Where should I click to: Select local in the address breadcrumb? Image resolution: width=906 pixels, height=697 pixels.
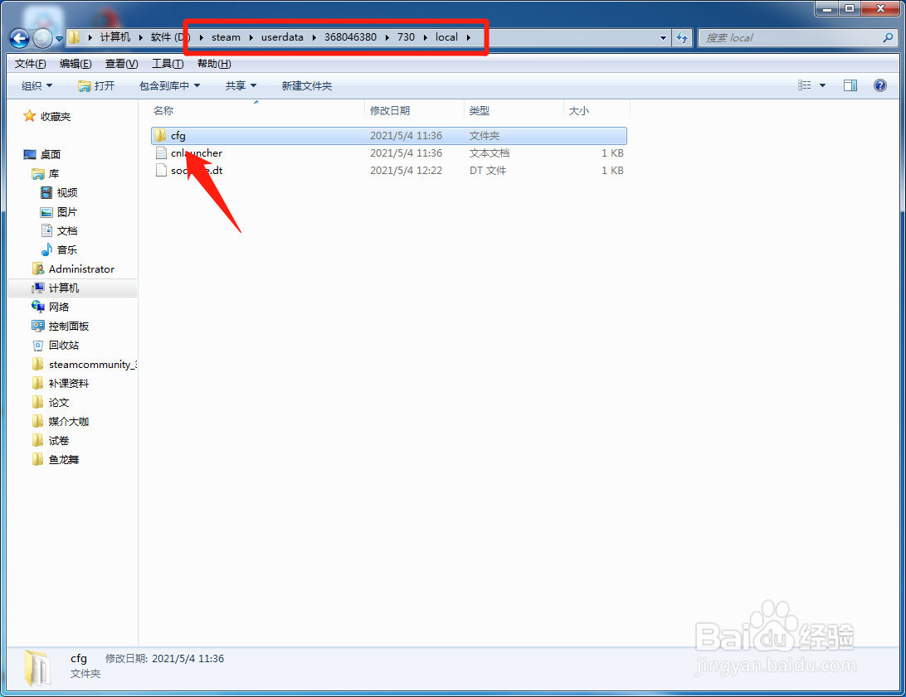pos(446,37)
